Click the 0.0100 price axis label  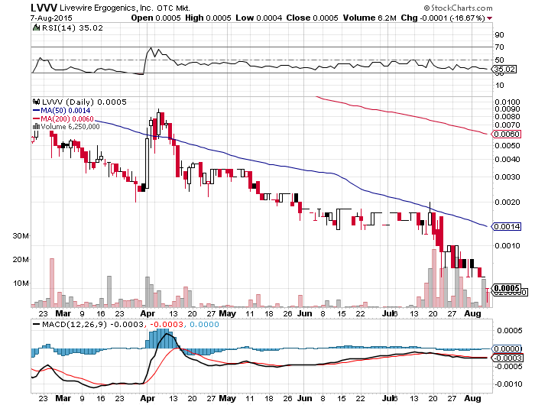[x=507, y=102]
